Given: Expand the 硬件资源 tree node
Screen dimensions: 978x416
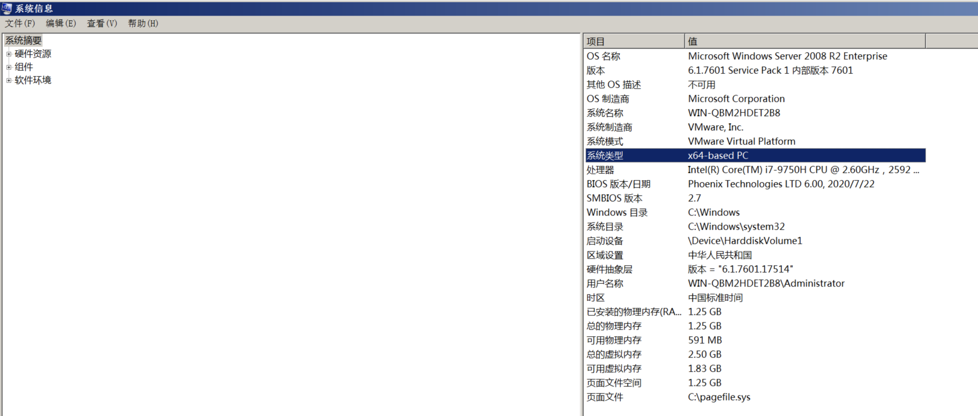Looking at the screenshot, I should pos(9,54).
